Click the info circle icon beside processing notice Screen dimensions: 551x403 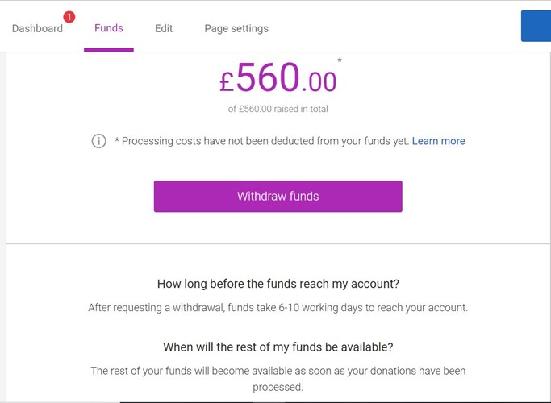[x=98, y=141]
